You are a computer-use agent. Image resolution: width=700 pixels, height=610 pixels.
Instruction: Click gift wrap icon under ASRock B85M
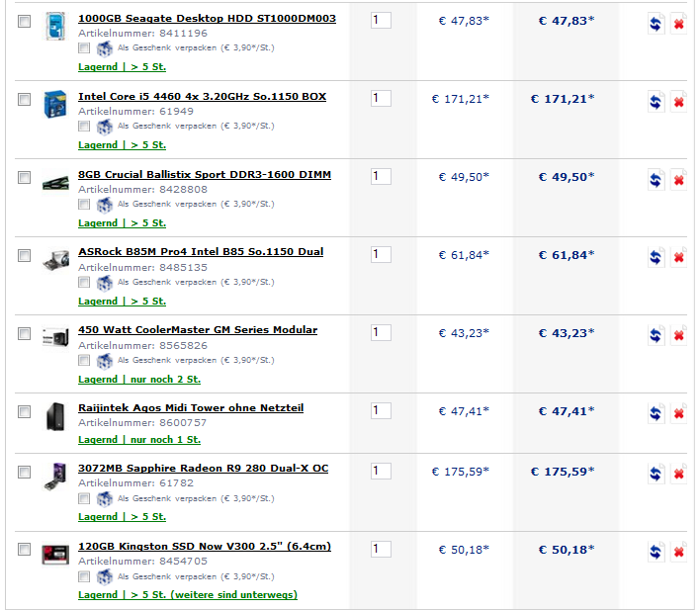coord(105,283)
